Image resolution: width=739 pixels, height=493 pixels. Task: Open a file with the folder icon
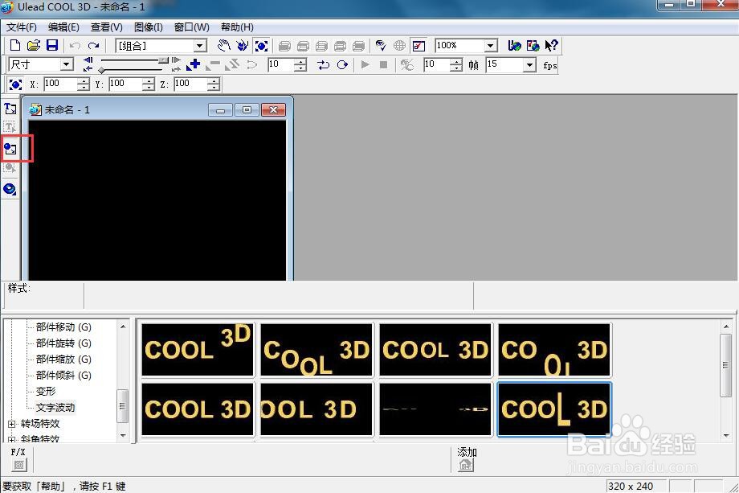click(x=34, y=45)
